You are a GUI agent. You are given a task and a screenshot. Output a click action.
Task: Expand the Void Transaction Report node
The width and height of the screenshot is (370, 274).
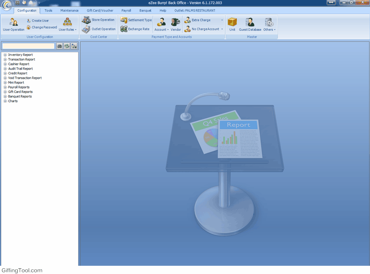tap(5, 78)
